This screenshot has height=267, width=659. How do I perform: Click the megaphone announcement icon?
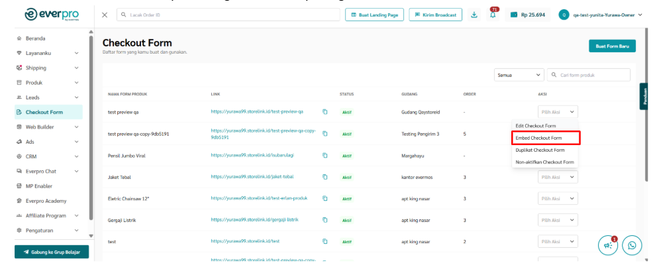coord(607,246)
